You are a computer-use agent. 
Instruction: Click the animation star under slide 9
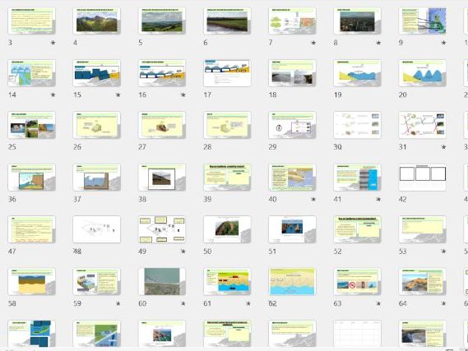coord(443,43)
